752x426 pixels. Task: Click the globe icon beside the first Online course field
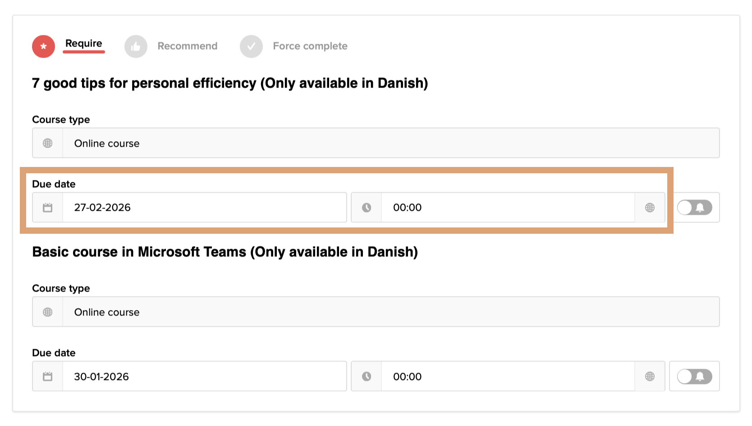pos(48,143)
